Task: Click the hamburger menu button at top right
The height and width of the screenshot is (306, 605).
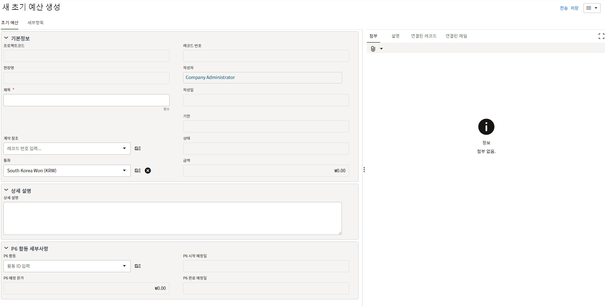Action: [591, 8]
